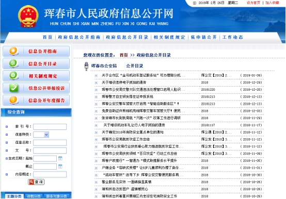
Task: Click the 查询 search button
Action: pos(36,182)
